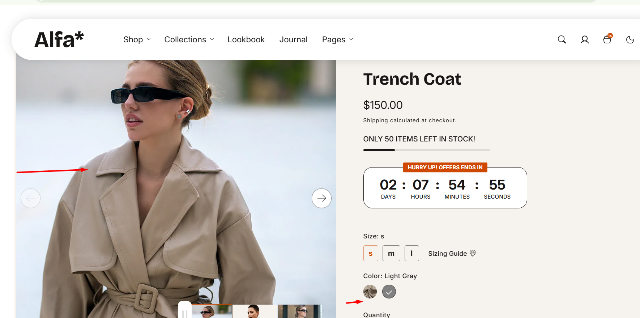Screen dimensions: 640x318
Task: Click the 07 HOURS countdown value
Action: coord(421,188)
